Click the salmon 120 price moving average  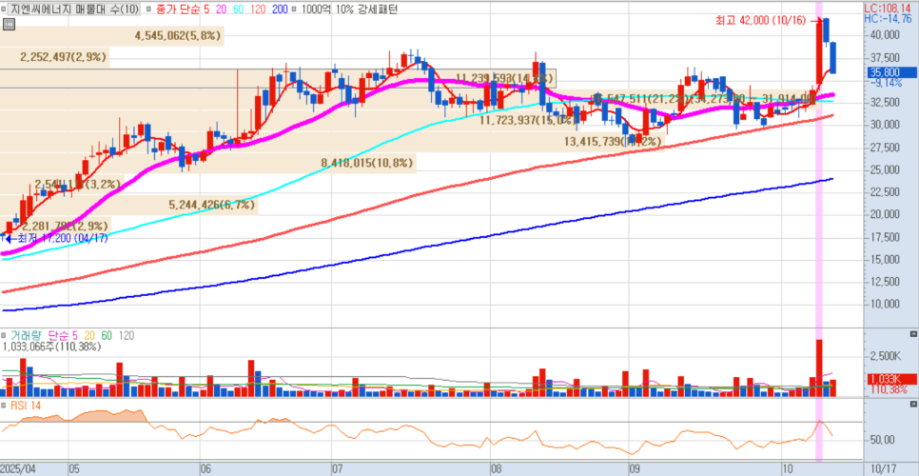point(257,9)
